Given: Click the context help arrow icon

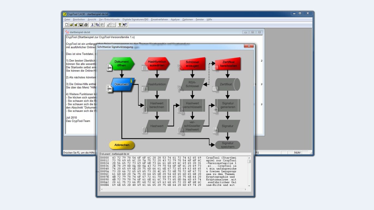Looking at the screenshot, I should pos(125,25).
